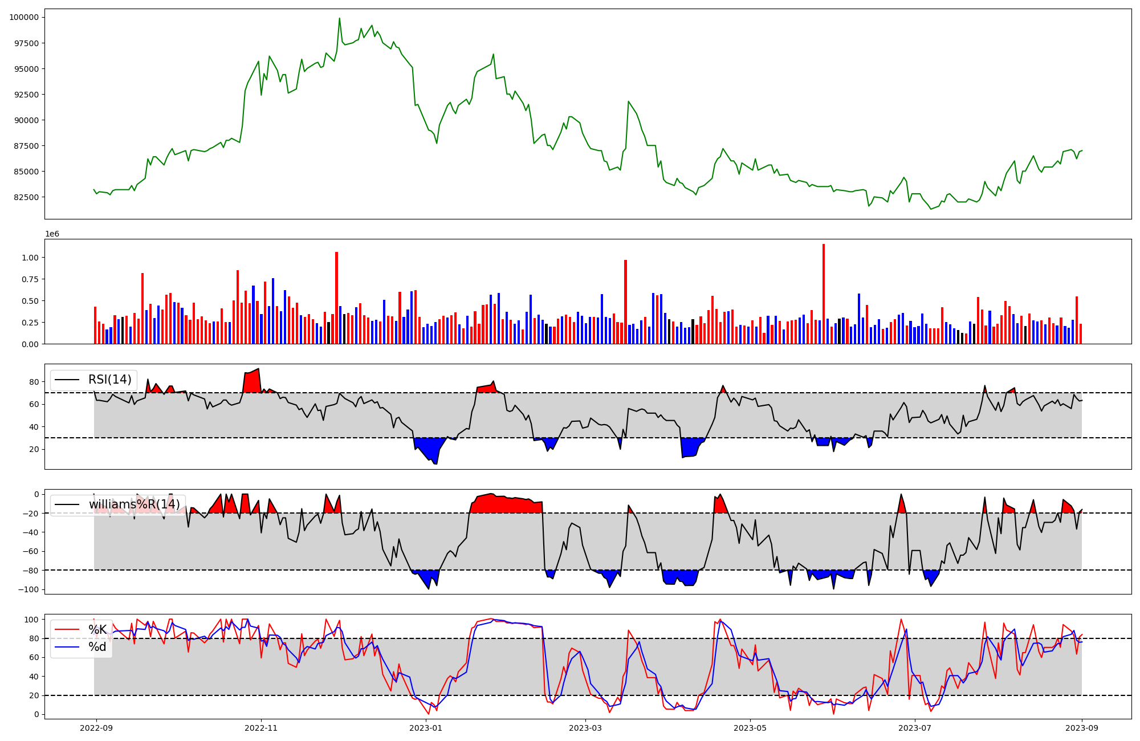1140x741 pixels.
Task: Click the 2023-09 x-axis date label
Action: pyautogui.click(x=1082, y=728)
